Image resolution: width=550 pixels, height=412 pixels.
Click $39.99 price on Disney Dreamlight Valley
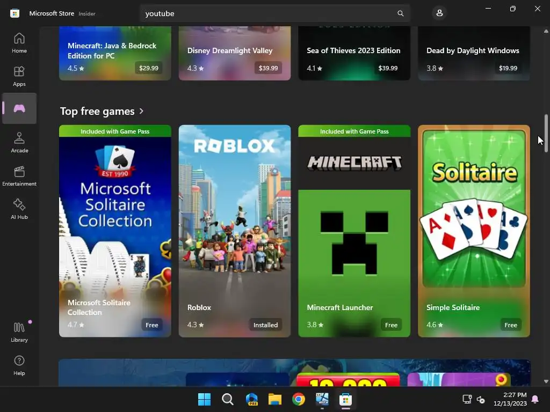pos(269,68)
